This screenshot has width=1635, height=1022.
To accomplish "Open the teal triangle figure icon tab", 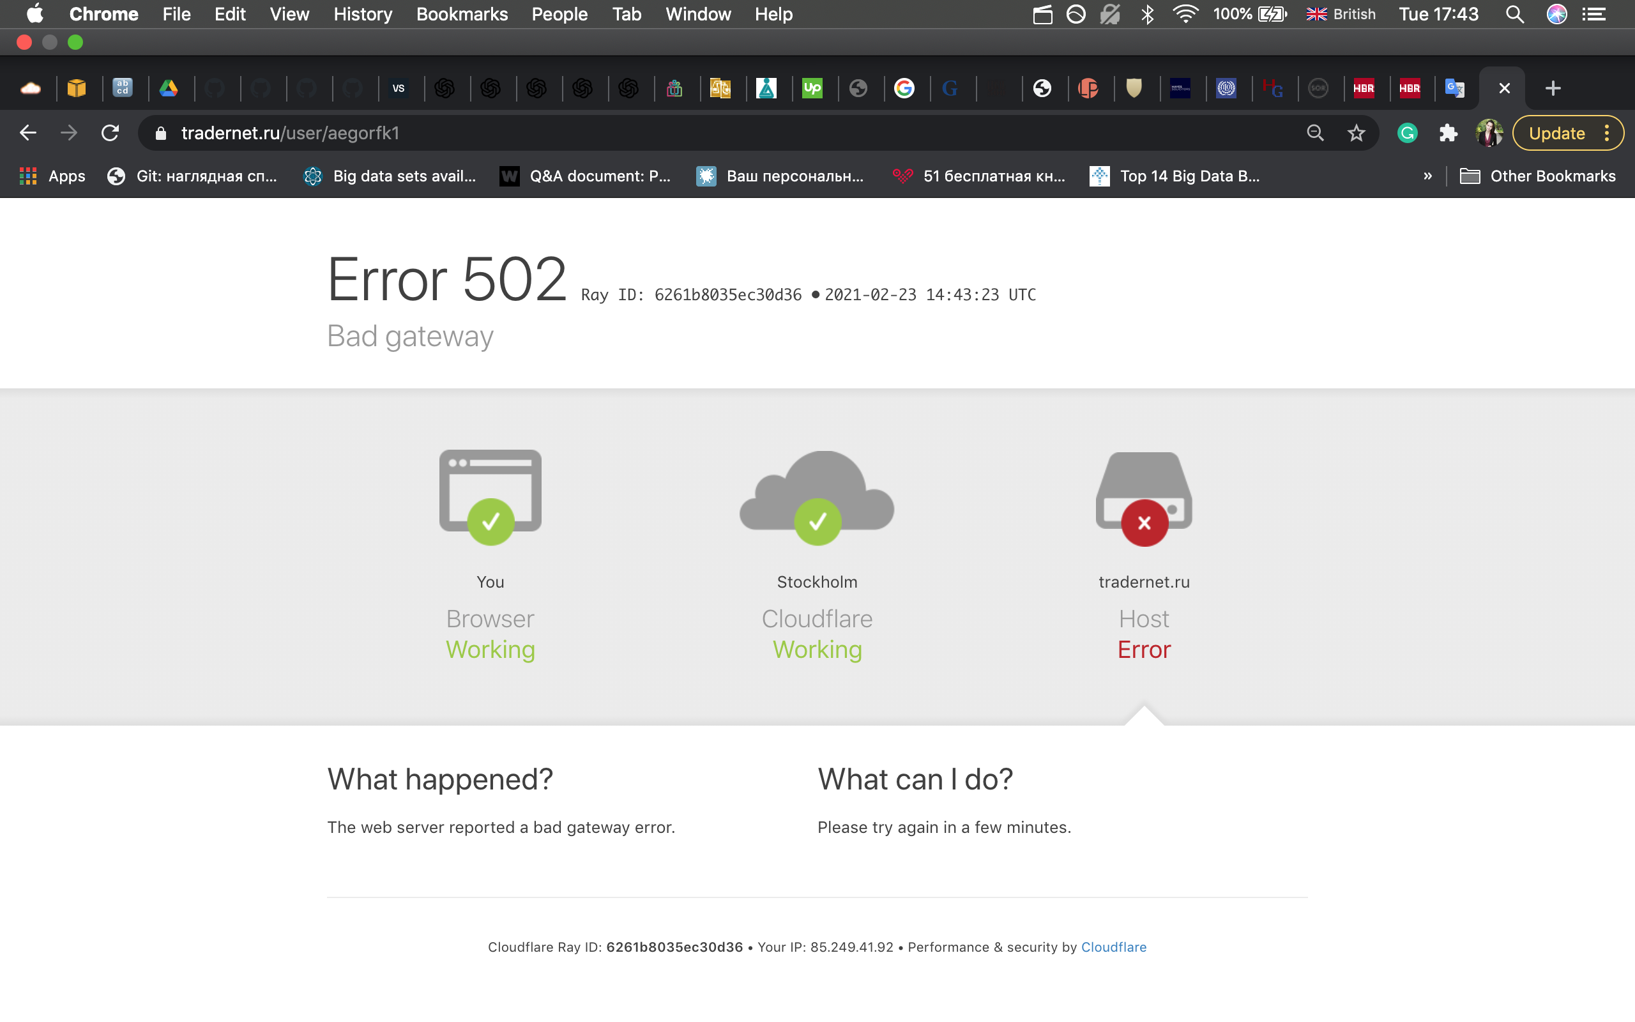I will pos(766,89).
